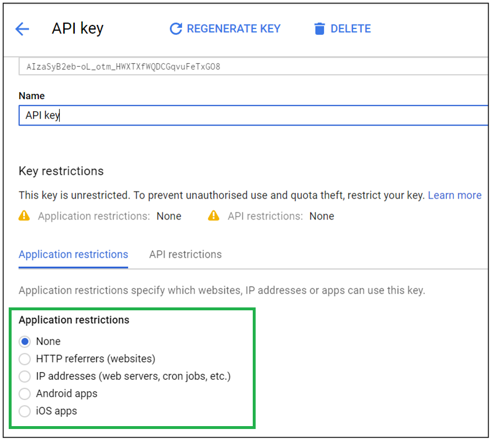Image resolution: width=491 pixels, height=440 pixels.
Task: Switch to the API restrictions tab
Action: point(185,254)
